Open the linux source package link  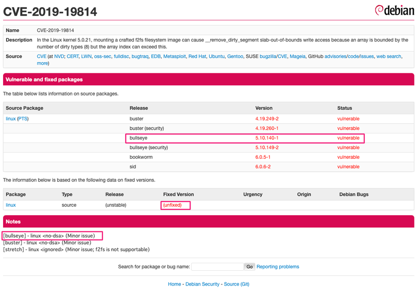[11, 119]
